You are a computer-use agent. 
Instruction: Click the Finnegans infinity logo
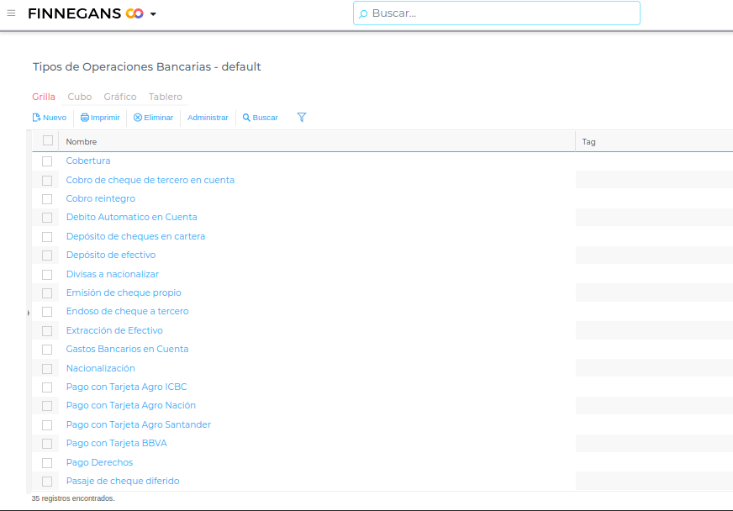[134, 13]
